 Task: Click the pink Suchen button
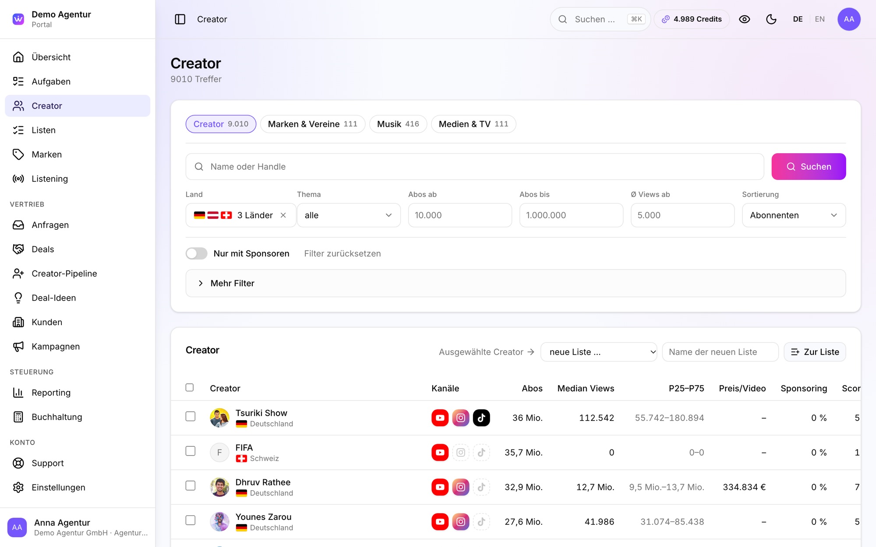(809, 167)
